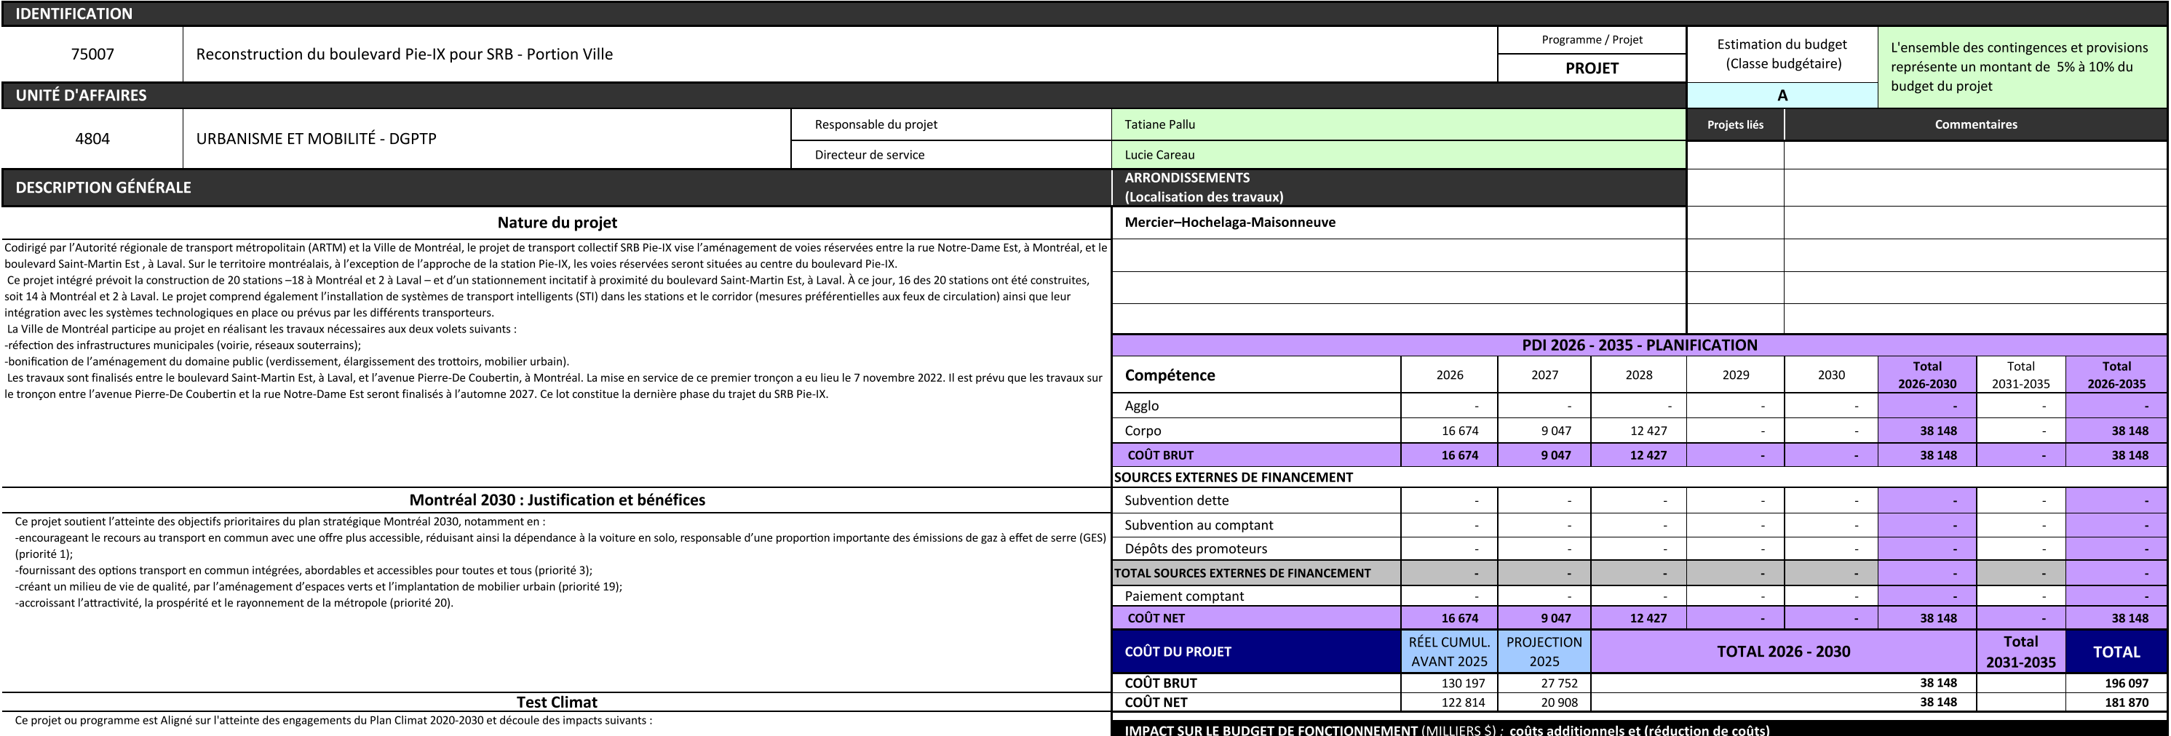The width and height of the screenshot is (2171, 736).
Task: Click the business unit number 4804
Action: tap(92, 139)
